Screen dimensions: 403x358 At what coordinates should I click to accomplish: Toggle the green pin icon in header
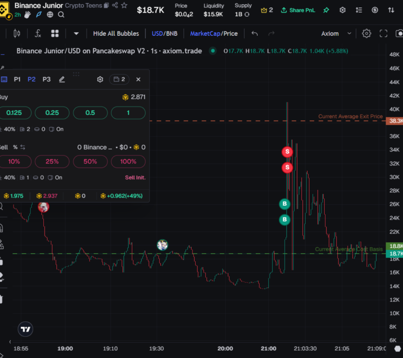pyautogui.click(x=326, y=10)
